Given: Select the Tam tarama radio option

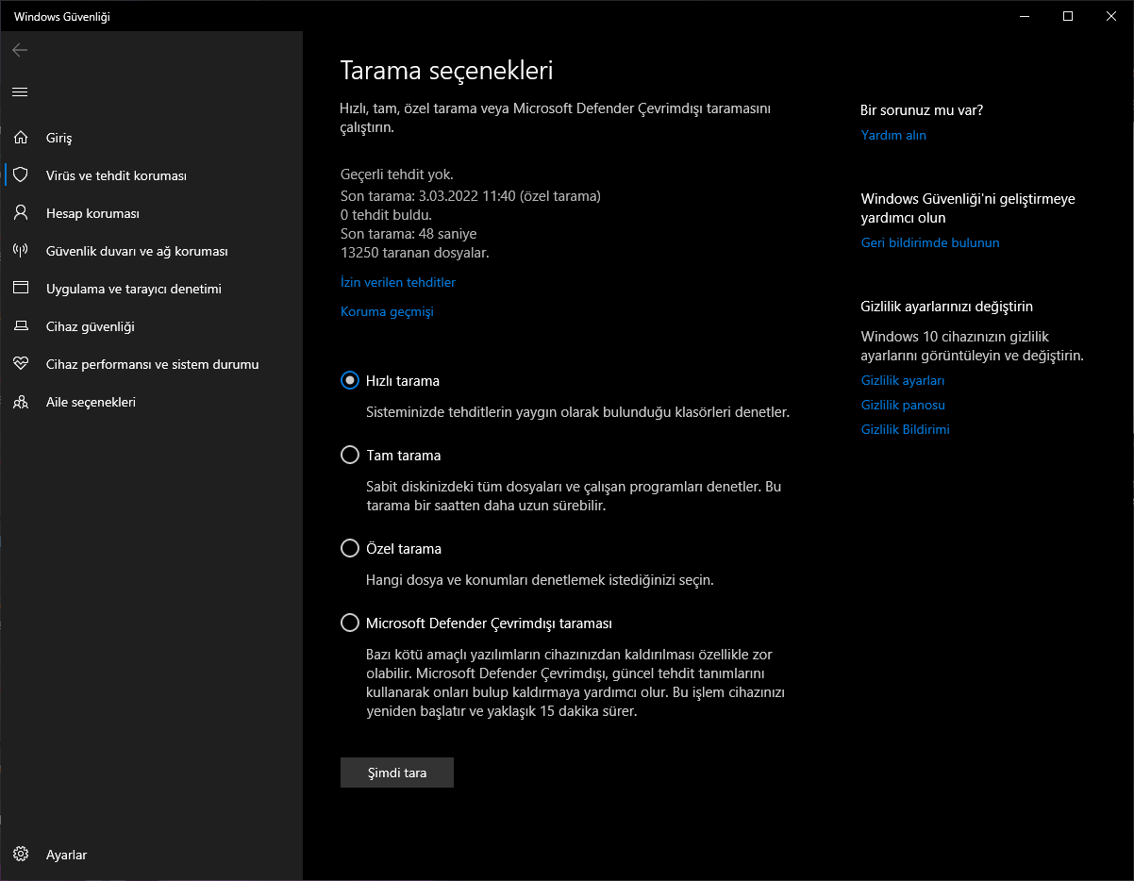Looking at the screenshot, I should 350,456.
